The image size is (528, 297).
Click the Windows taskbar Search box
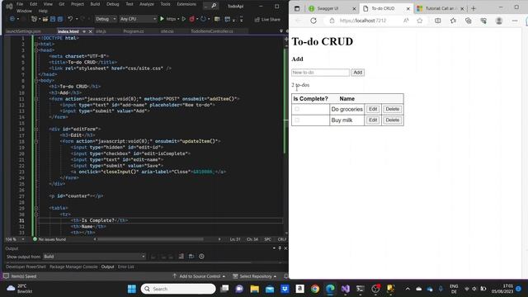178,289
